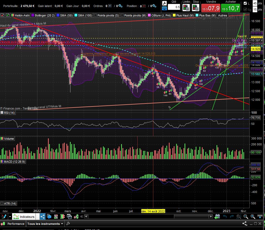Expand the drawing tools dropdown arrow
Screen dimensions: 265x230
[10, 216]
